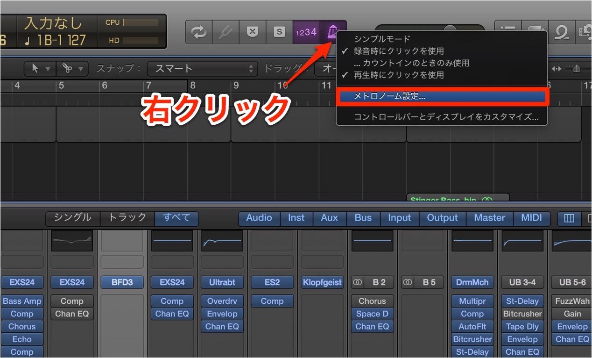The height and width of the screenshot is (358, 592).
Task: Open the EQ thumbnail above DrmMch
Action: point(472,241)
